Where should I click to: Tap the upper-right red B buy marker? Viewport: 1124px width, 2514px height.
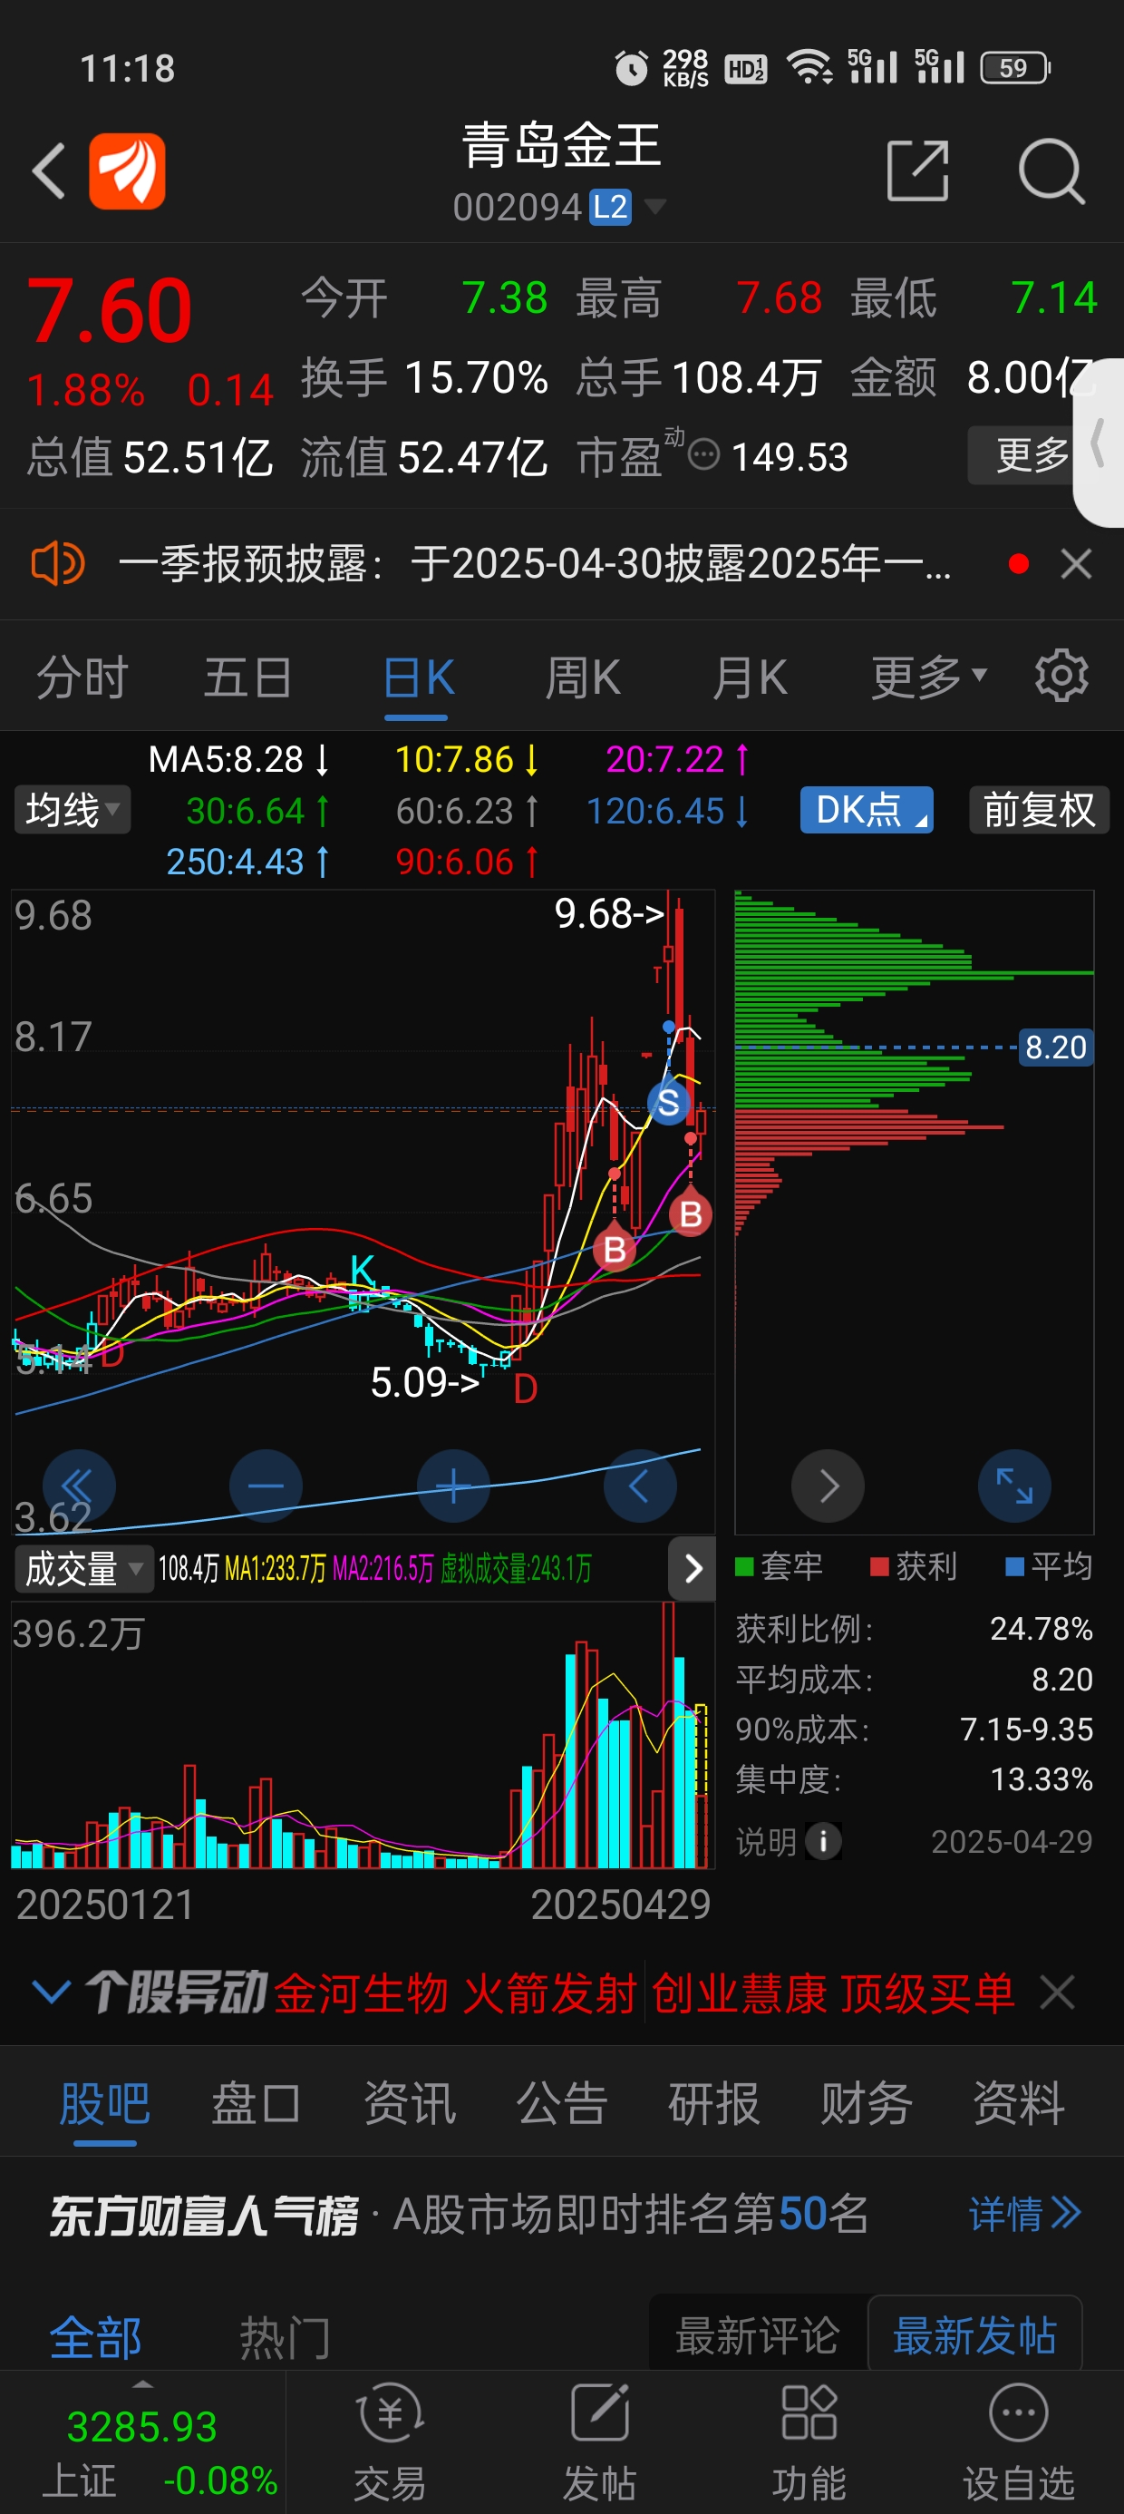(691, 1215)
